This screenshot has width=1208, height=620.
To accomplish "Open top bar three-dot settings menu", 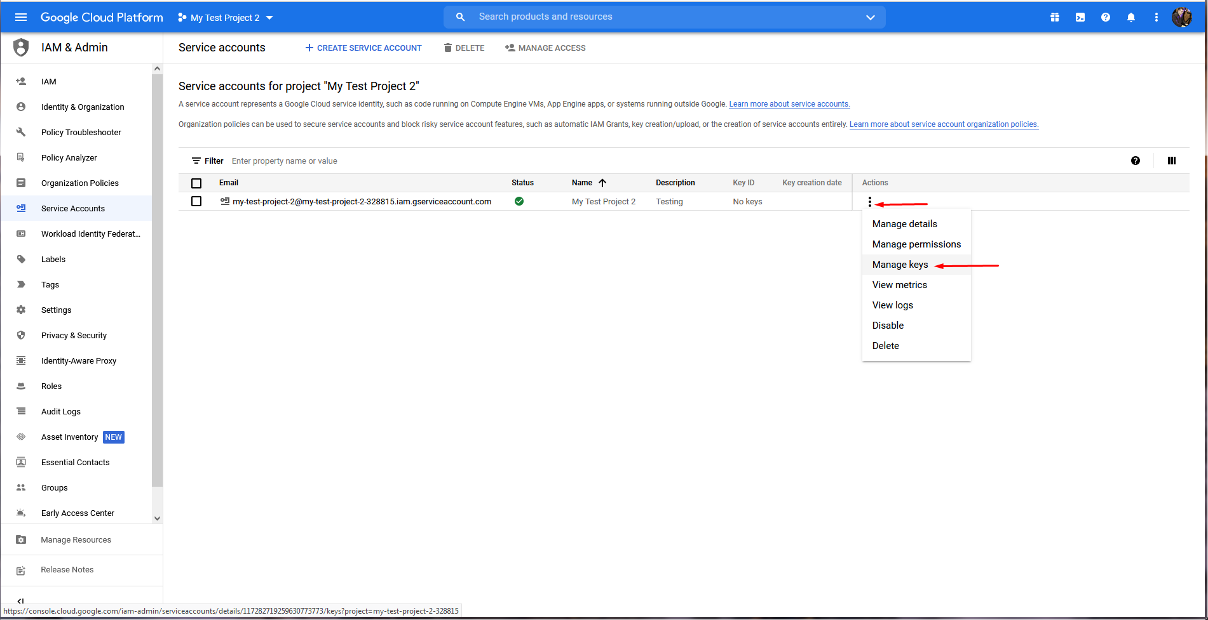I will (x=1157, y=17).
